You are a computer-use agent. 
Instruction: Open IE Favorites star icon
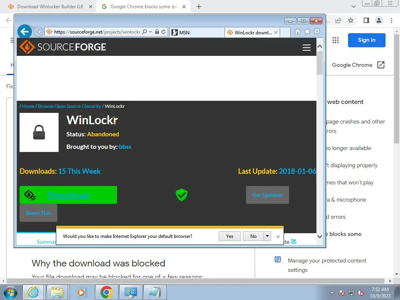click(307, 31)
